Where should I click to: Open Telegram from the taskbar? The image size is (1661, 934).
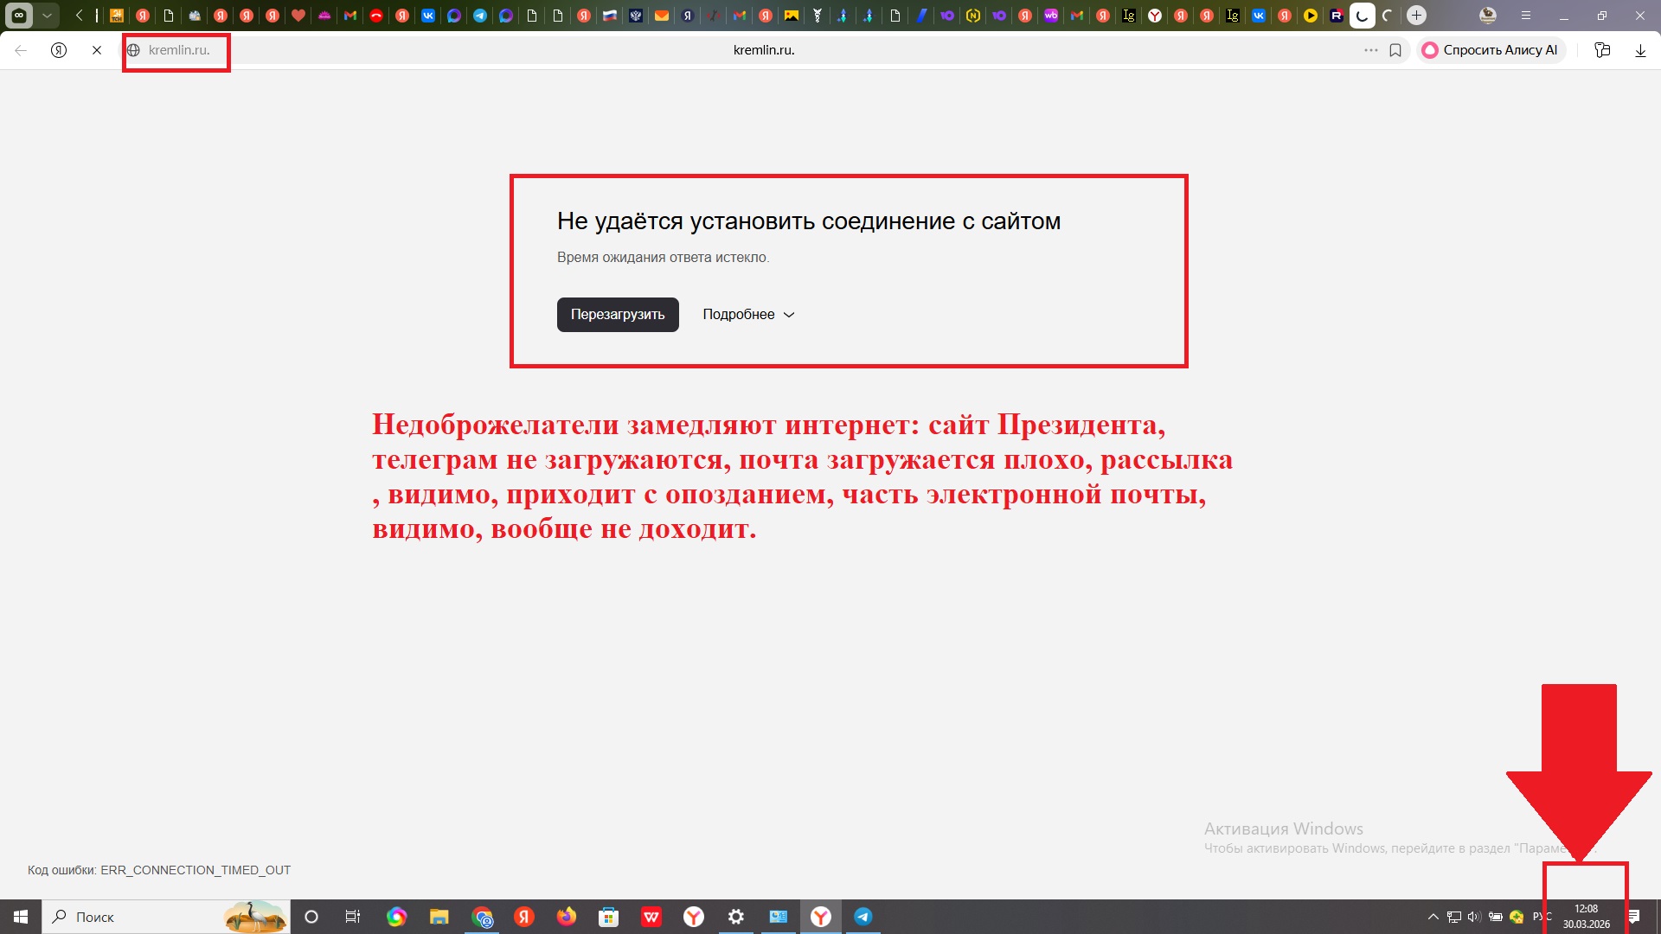tap(863, 917)
